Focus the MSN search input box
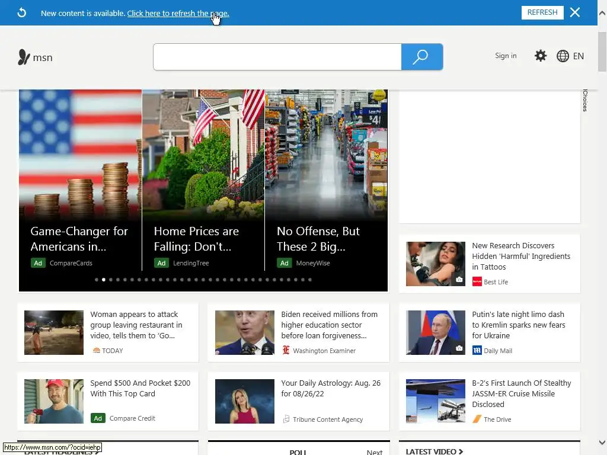607x455 pixels. 277,57
